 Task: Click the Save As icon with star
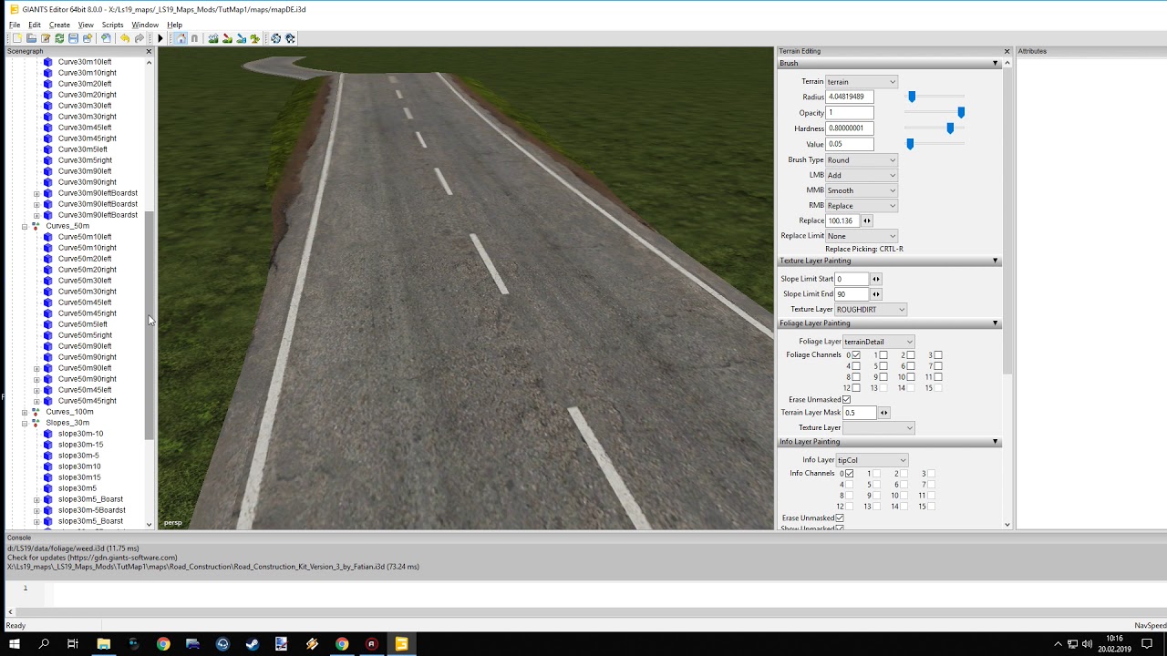coord(88,38)
